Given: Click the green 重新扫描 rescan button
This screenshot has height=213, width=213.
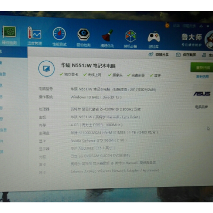Looking at the screenshot, I should pyautogui.click(x=202, y=68).
